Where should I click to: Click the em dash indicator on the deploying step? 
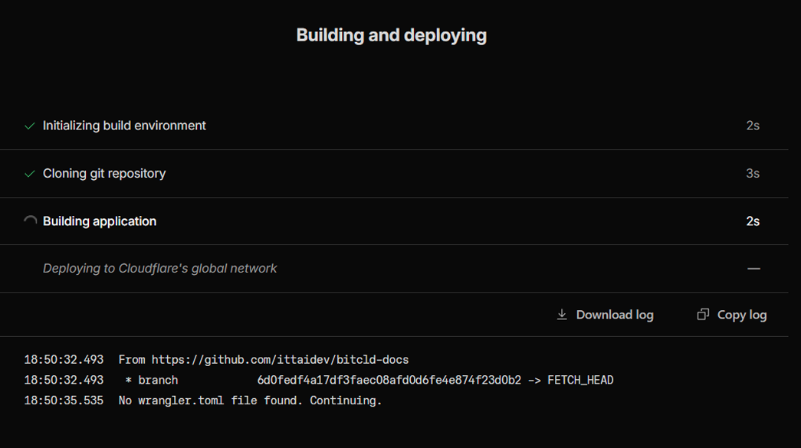pos(753,268)
